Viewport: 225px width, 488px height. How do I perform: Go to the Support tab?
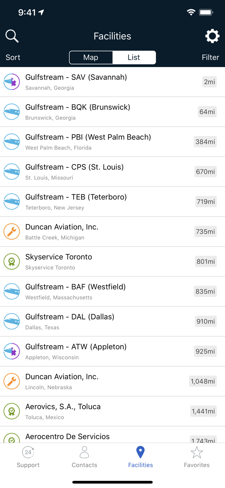(28, 456)
